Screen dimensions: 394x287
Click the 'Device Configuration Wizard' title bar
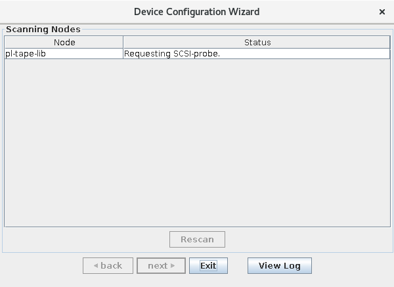[x=196, y=12]
